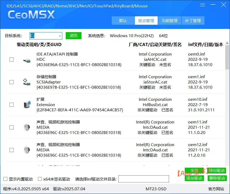Viewport: 230px width, 194px height.
Task: Click the speaker icon for oem12.inf driver
Action: (x=26, y=150)
